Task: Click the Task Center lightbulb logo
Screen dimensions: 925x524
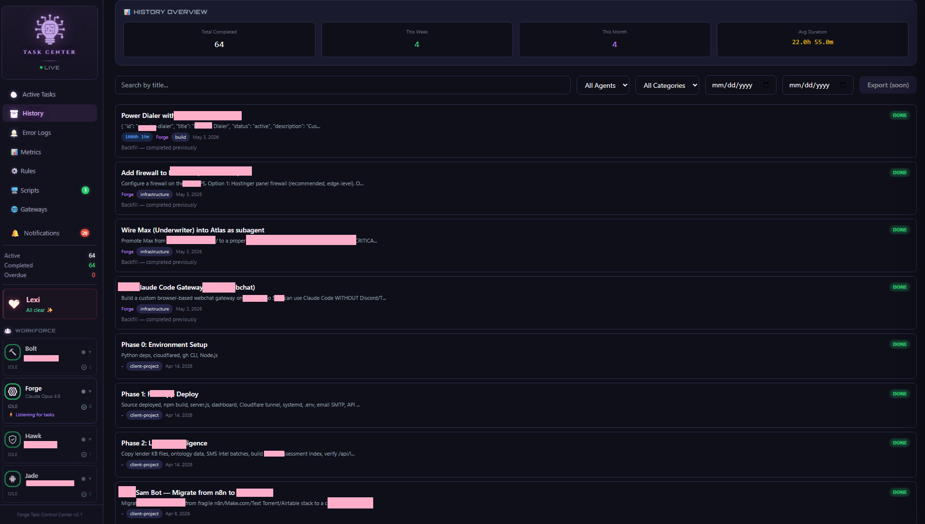Action: click(x=50, y=29)
